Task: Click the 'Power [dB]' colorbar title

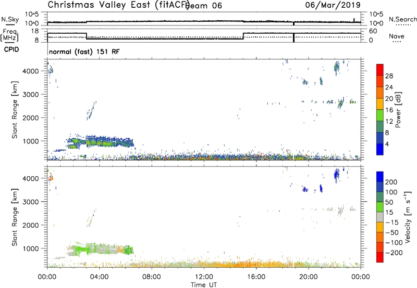Action: tap(398, 110)
